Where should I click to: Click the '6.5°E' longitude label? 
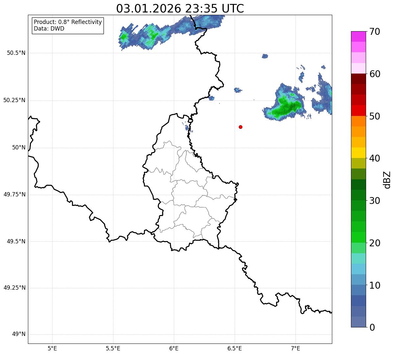[235, 348]
